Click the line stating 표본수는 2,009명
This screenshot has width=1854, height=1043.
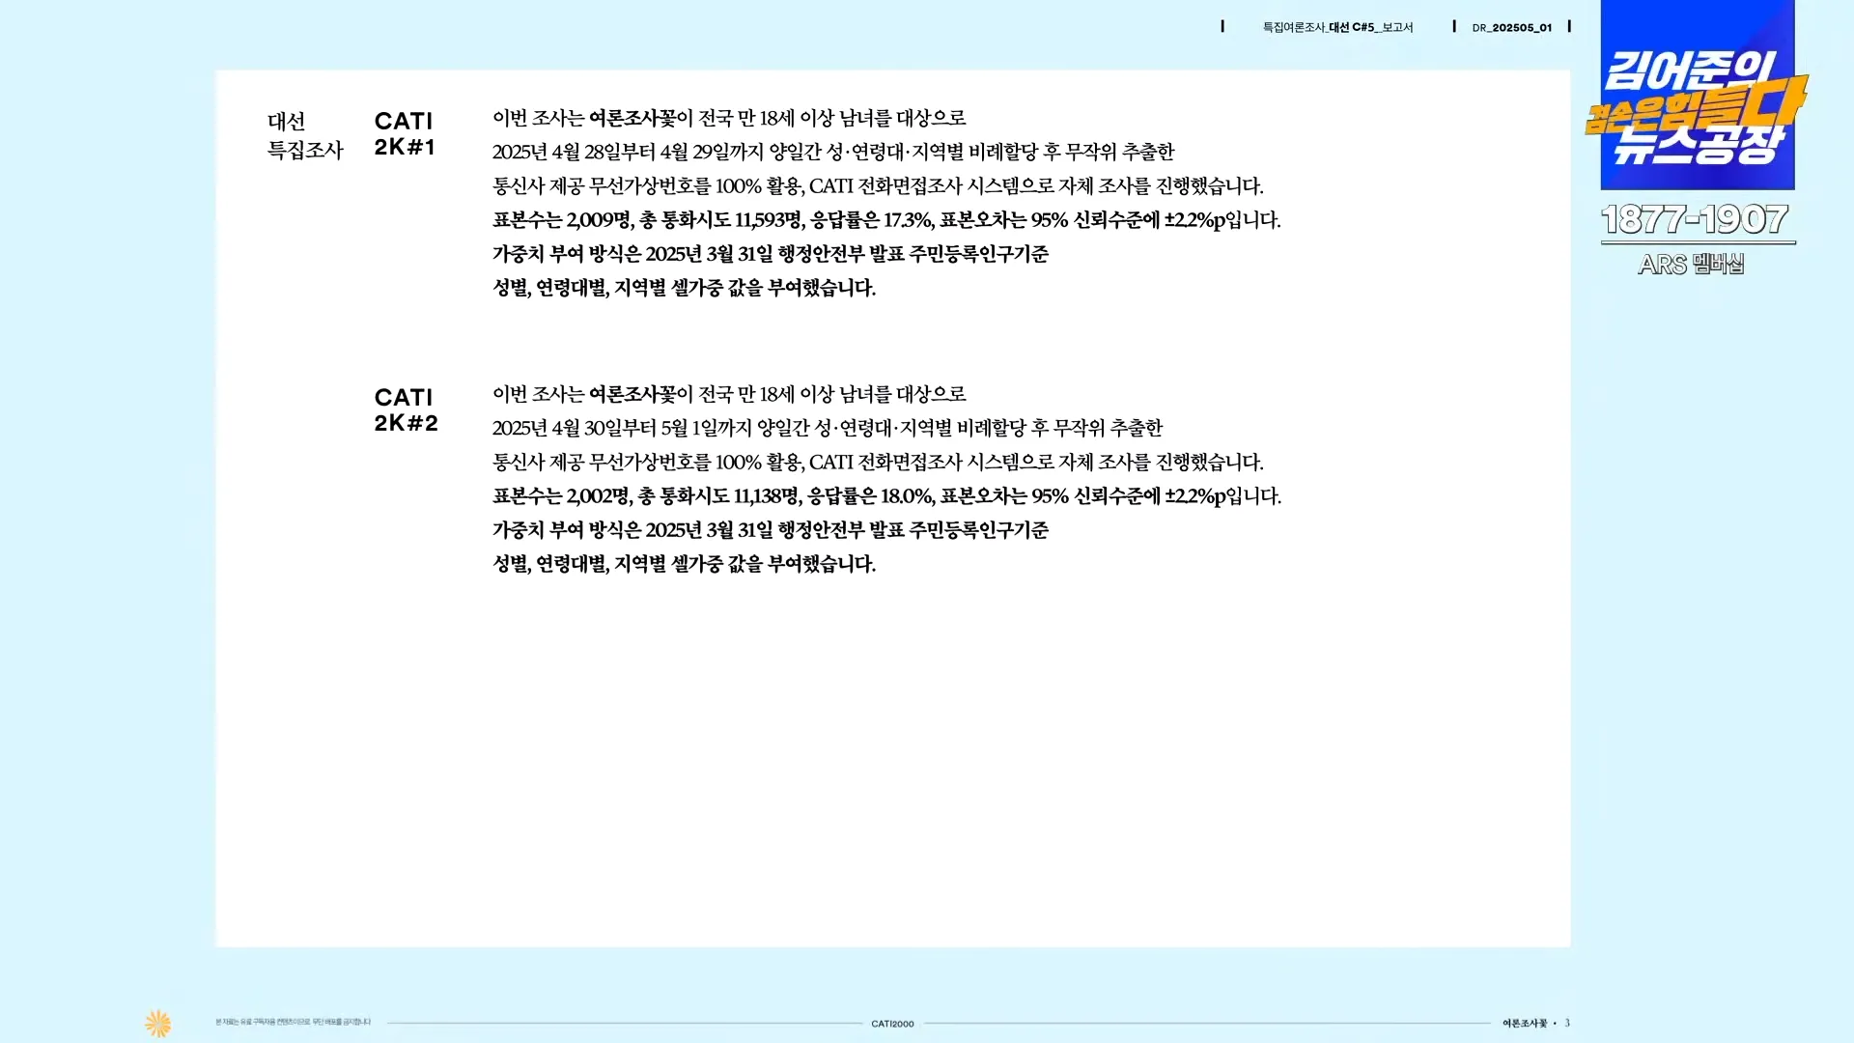[x=886, y=220]
